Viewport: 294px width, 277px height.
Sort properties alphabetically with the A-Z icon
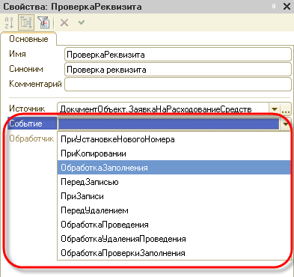tap(9, 22)
